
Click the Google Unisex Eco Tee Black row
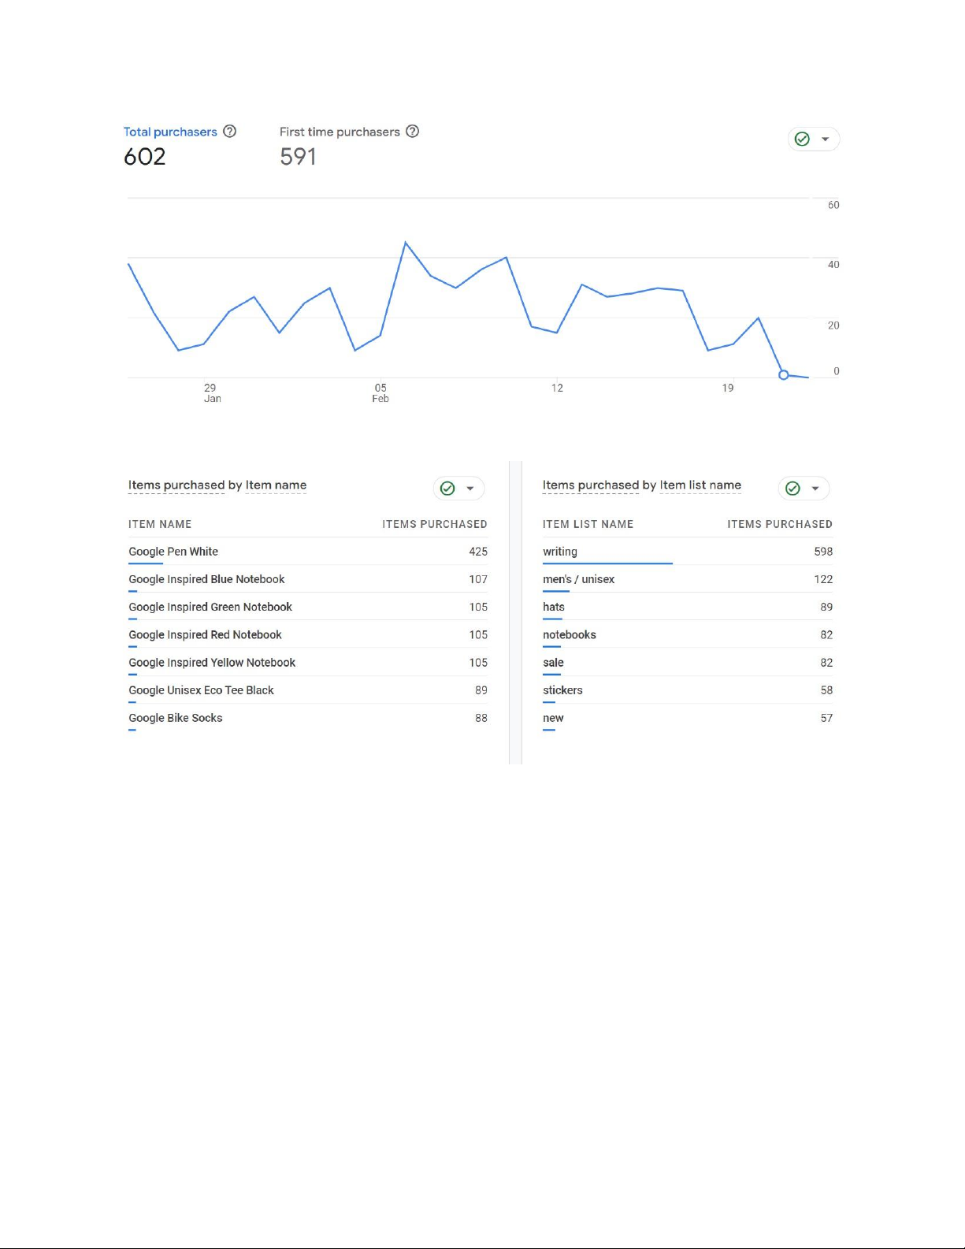pos(308,690)
